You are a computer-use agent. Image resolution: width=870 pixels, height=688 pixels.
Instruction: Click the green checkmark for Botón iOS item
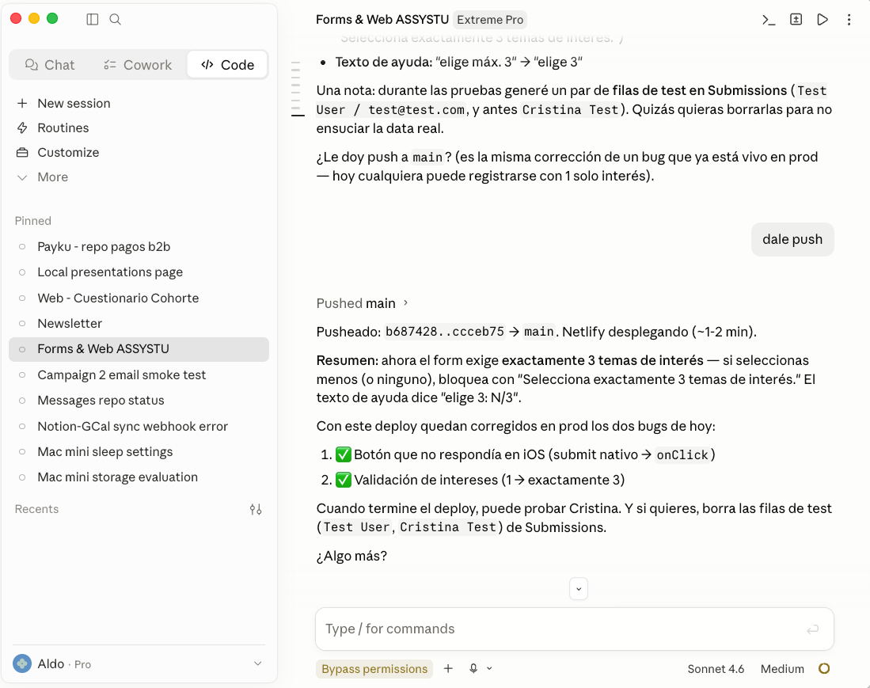pyautogui.click(x=344, y=455)
